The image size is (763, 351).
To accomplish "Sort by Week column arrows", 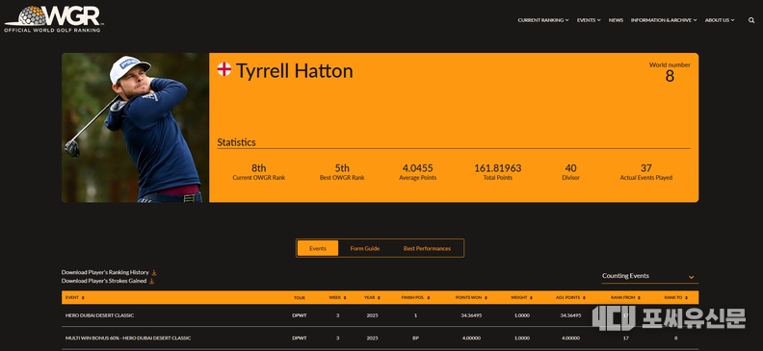I will (x=345, y=297).
